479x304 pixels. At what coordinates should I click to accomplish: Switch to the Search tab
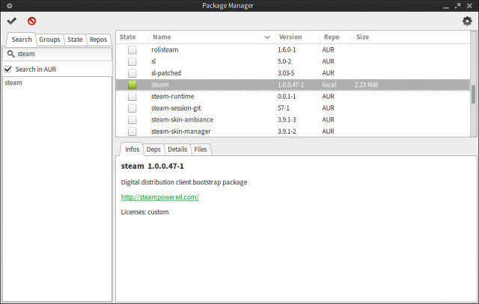click(22, 40)
